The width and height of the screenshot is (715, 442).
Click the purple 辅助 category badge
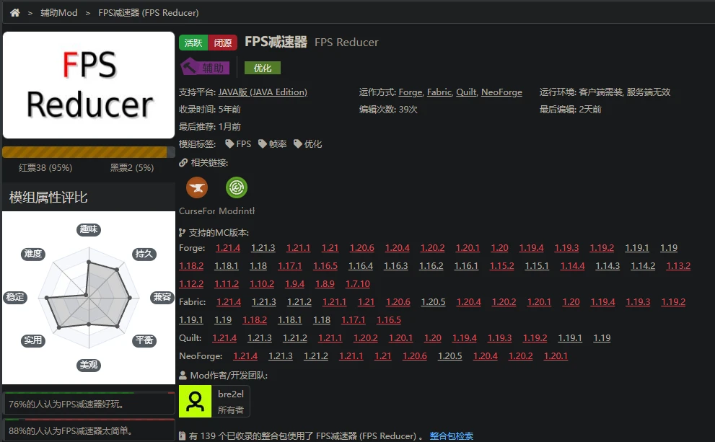point(204,67)
